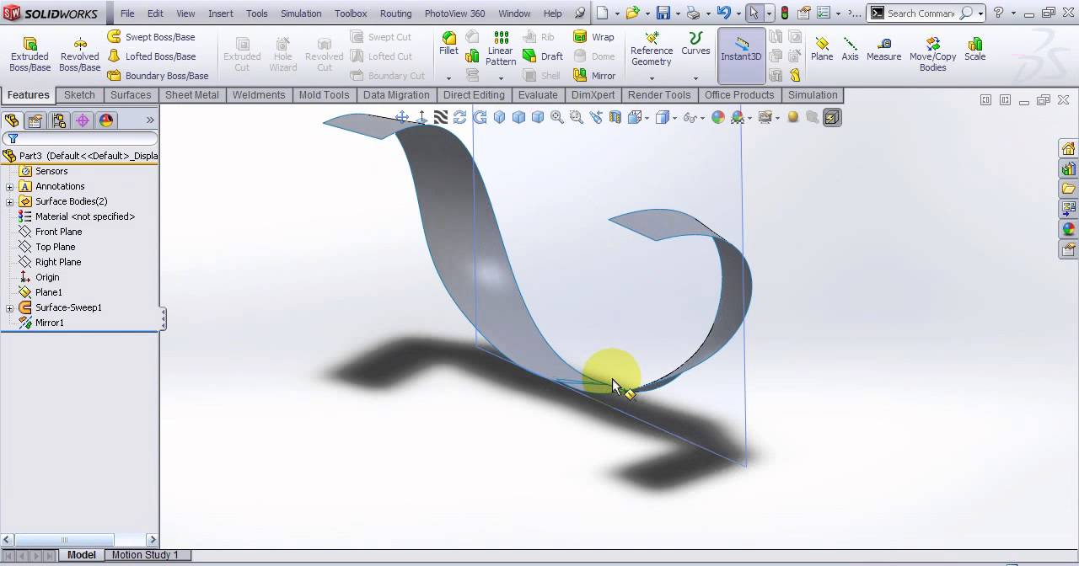Click the Zoom to Fit icon
This screenshot has height=566, width=1079.
(x=556, y=117)
